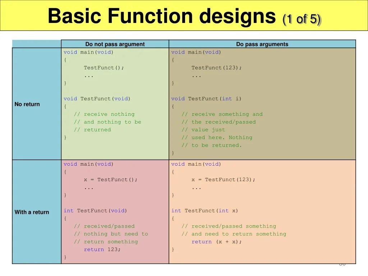Click "int TestFunct(int x)" declaration line
This screenshot has width=368, height=276.
click(204, 211)
